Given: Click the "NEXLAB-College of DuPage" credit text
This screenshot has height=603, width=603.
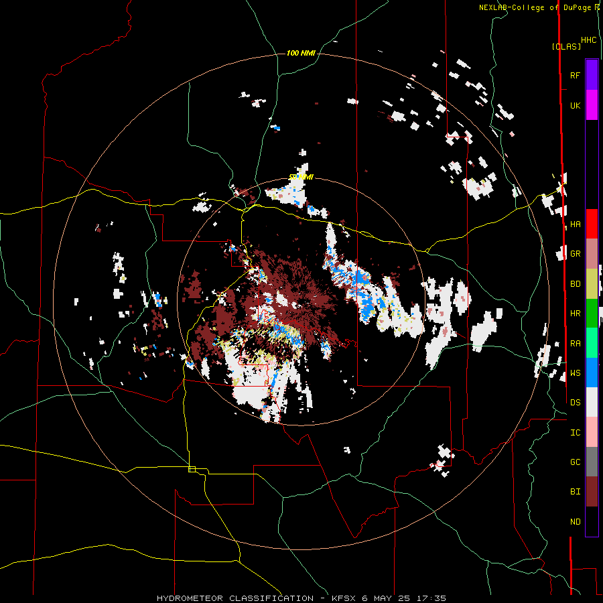Looking at the screenshot, I should pyautogui.click(x=535, y=7).
